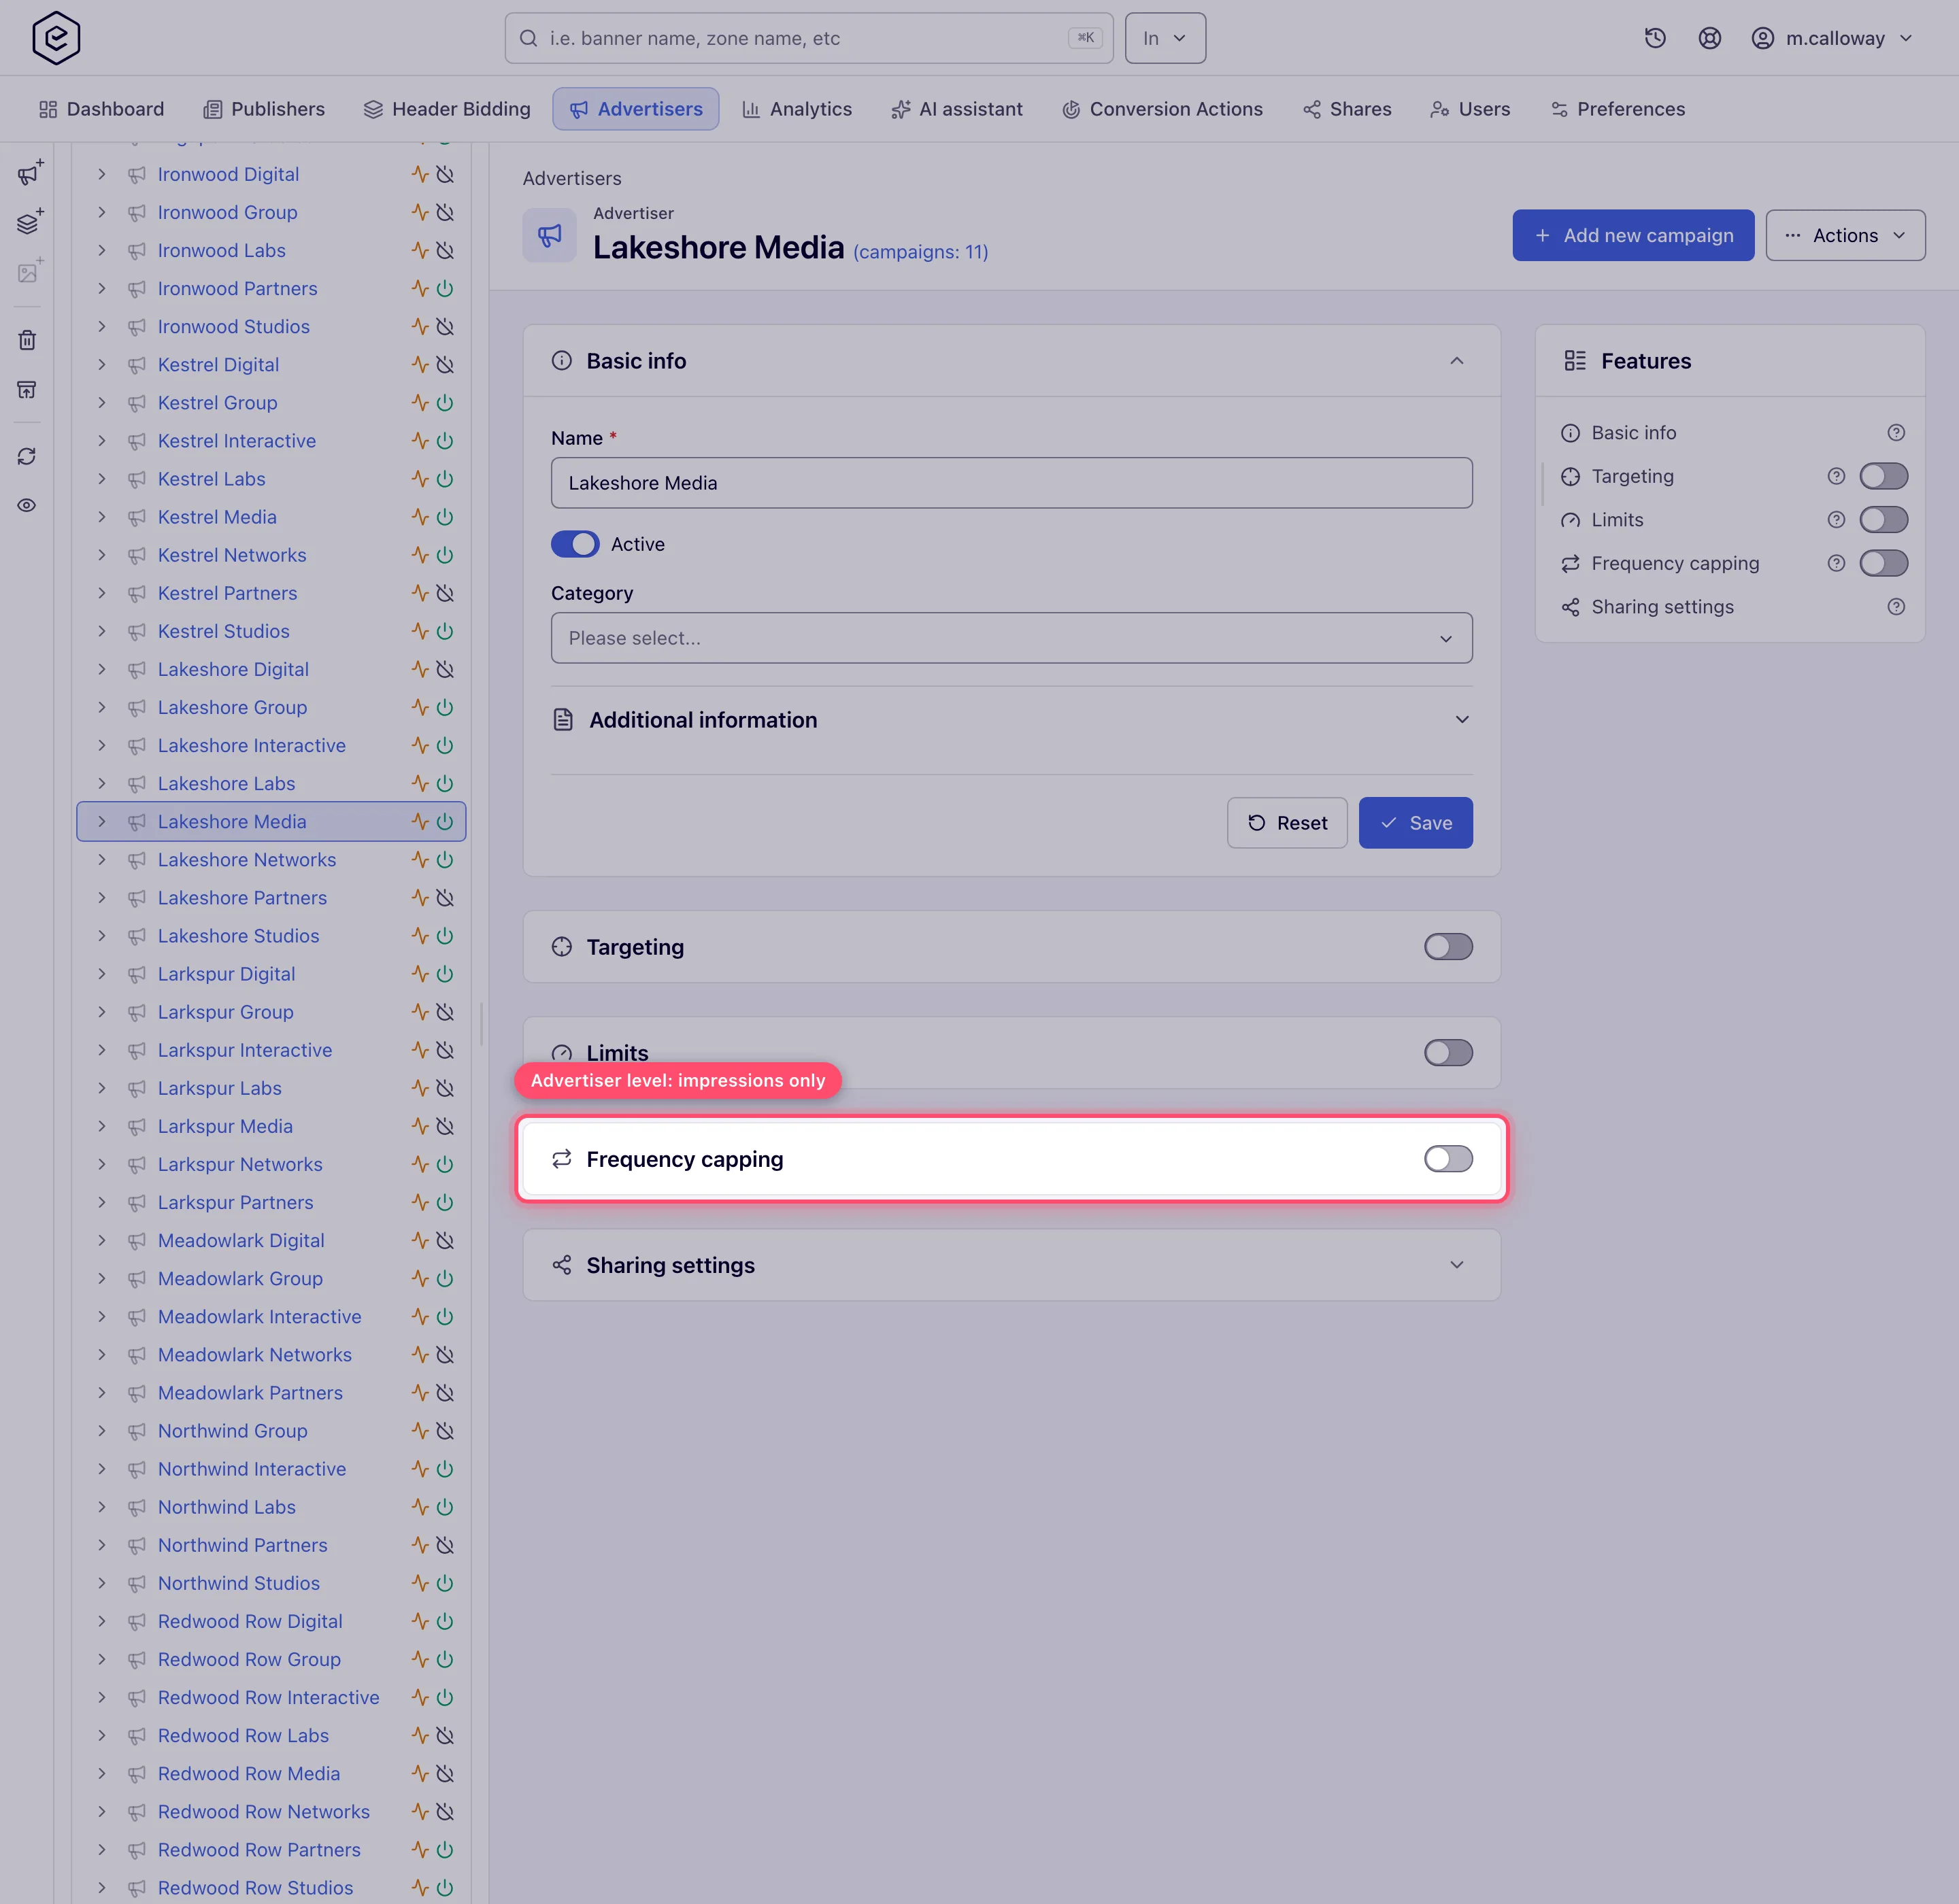This screenshot has width=1959, height=1904.
Task: Switch to the Analytics tab
Action: tap(797, 109)
